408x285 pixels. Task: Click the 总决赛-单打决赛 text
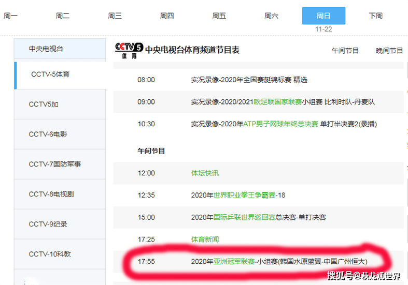[301, 217]
